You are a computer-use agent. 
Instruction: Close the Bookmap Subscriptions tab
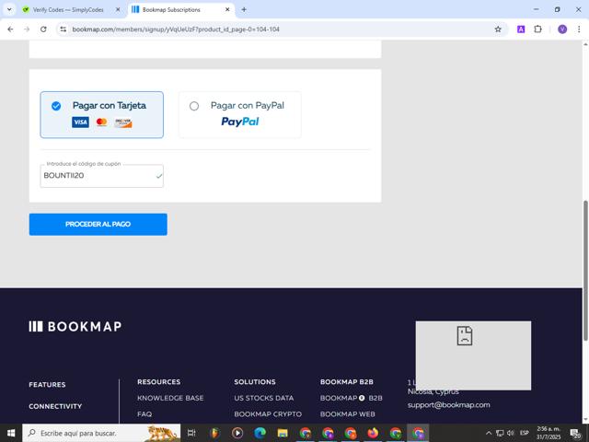tap(227, 10)
